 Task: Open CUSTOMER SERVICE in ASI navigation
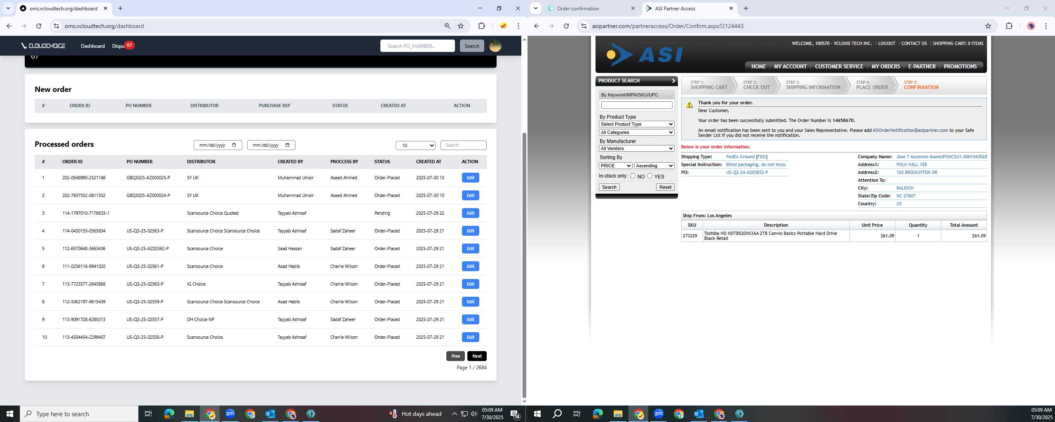[839, 66]
